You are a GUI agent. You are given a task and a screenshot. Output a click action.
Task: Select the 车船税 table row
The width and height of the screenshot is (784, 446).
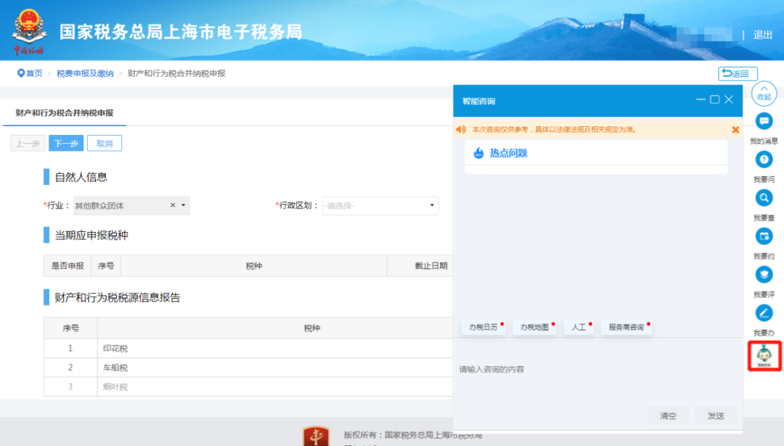[x=248, y=368]
